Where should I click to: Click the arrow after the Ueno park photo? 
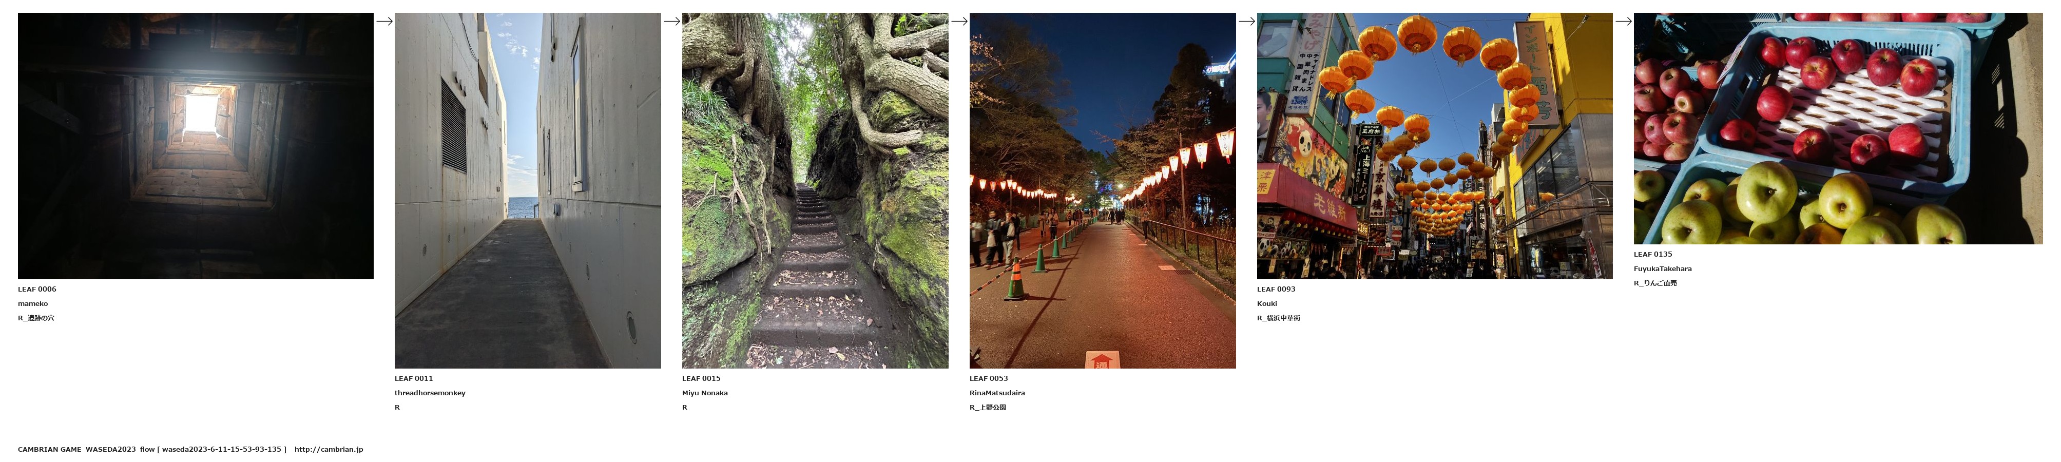(1246, 22)
